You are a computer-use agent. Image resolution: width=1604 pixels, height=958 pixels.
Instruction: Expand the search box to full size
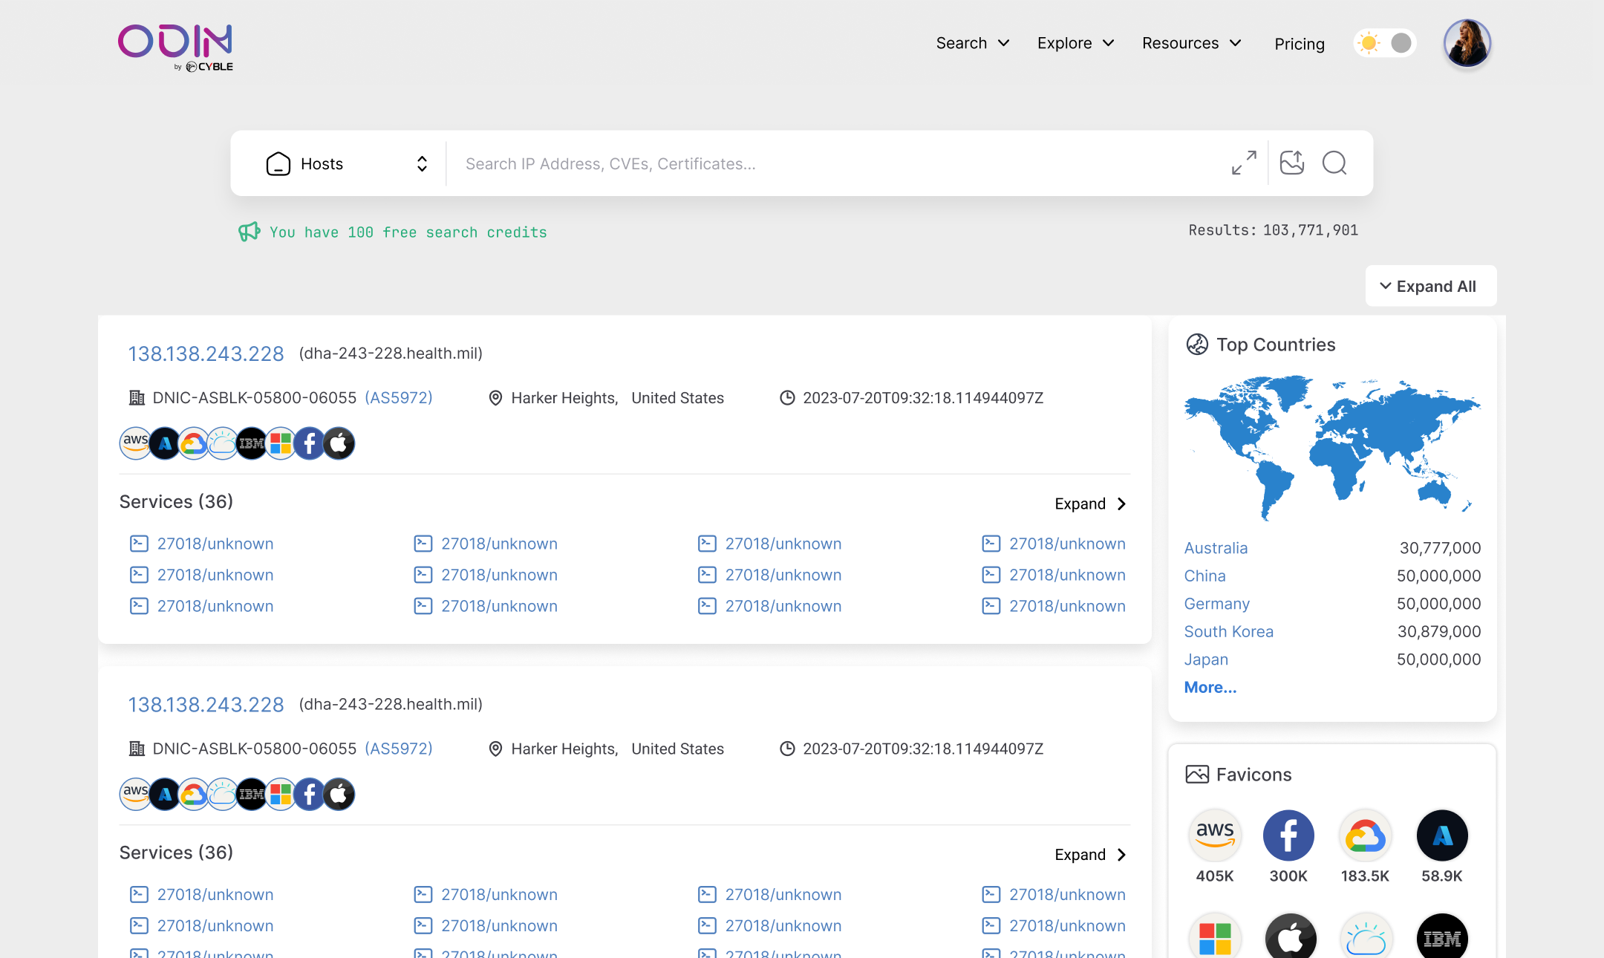tap(1244, 163)
